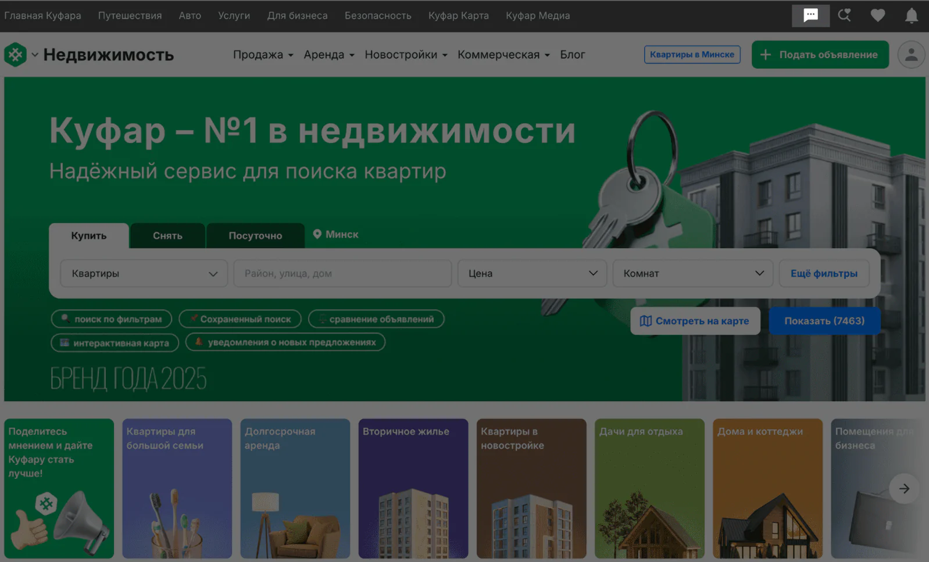
Task: Open the user profile avatar
Action: click(x=911, y=55)
